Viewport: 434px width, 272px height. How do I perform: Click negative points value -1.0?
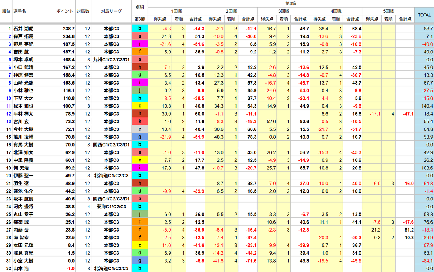[70, 269]
